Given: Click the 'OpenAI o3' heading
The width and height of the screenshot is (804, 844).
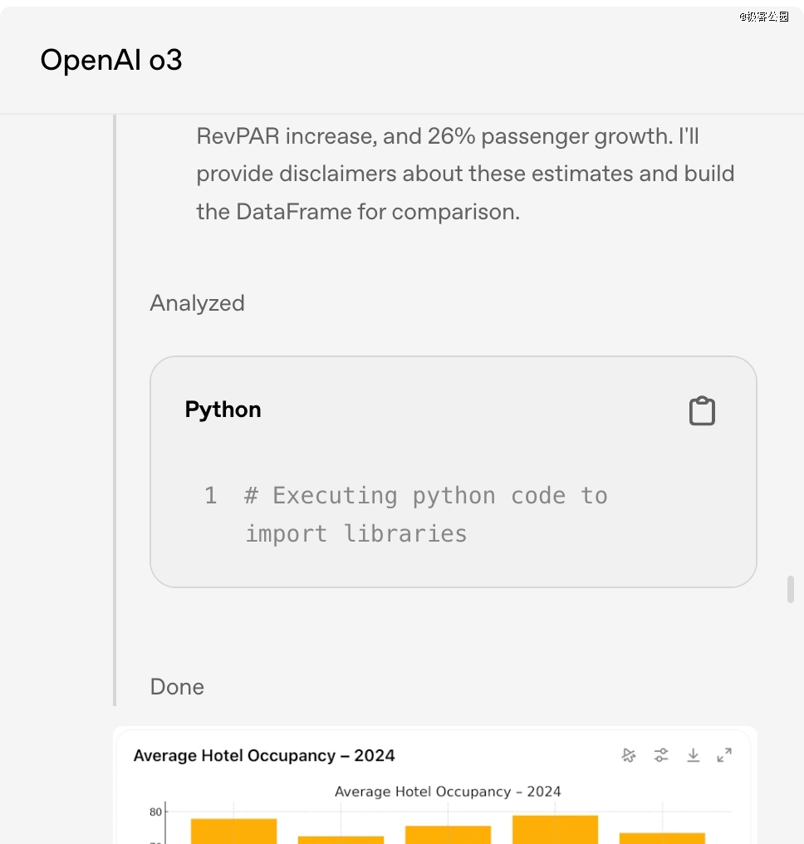Looking at the screenshot, I should [111, 60].
